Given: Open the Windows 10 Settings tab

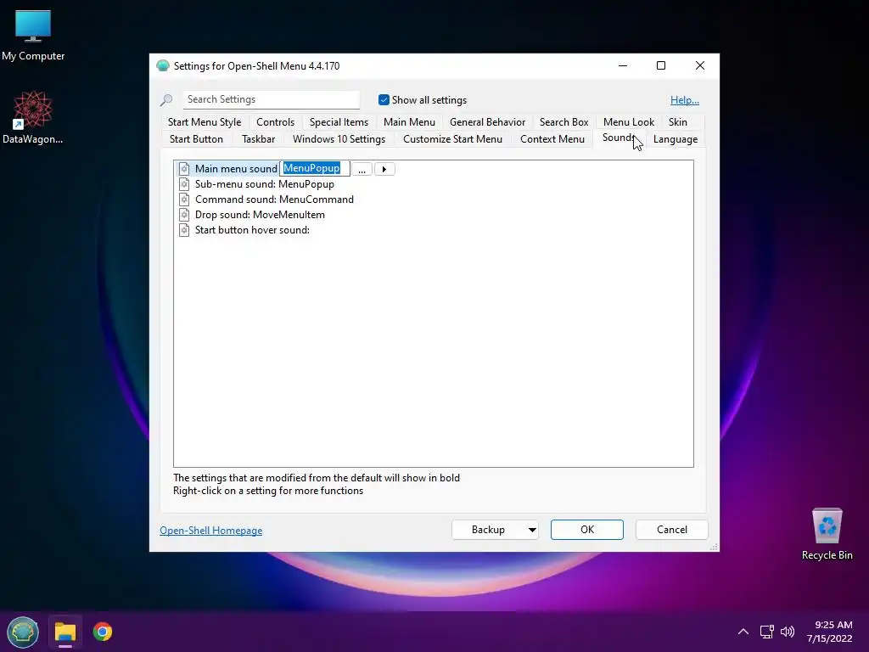Looking at the screenshot, I should point(339,139).
